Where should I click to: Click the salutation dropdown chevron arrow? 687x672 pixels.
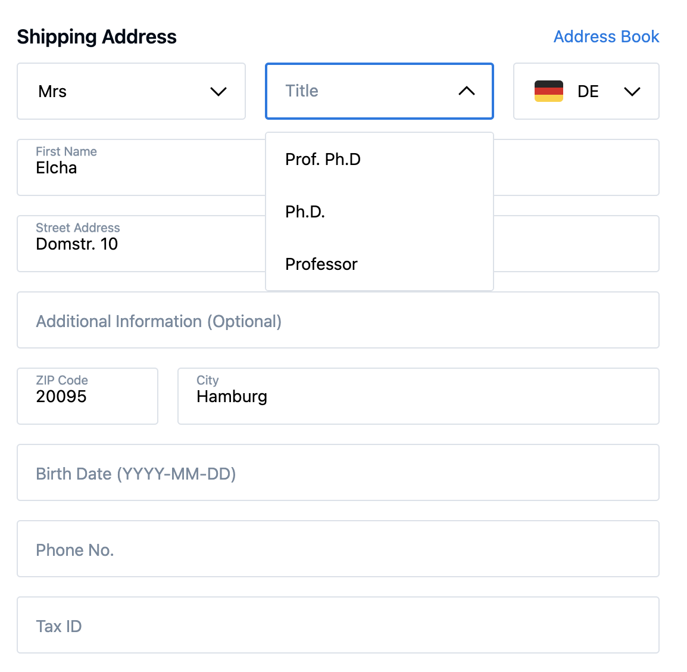coord(218,92)
